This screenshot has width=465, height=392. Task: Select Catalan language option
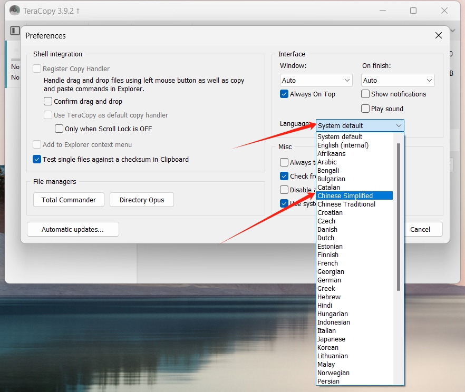355,188
